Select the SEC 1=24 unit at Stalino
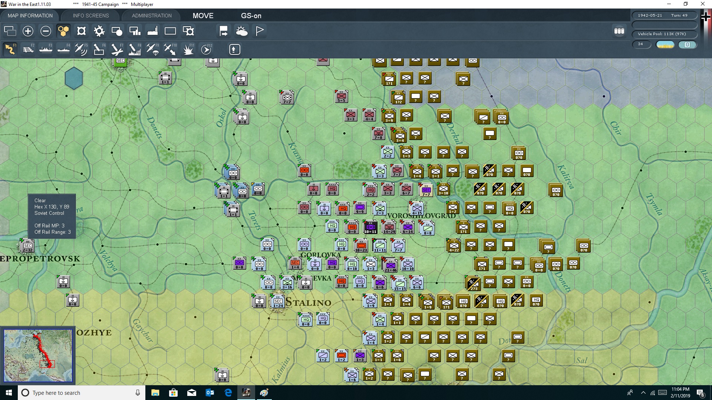This screenshot has width=712, height=400. [278, 301]
